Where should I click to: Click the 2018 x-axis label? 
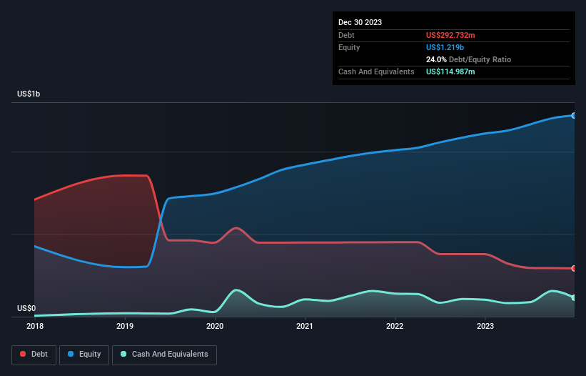click(x=35, y=326)
